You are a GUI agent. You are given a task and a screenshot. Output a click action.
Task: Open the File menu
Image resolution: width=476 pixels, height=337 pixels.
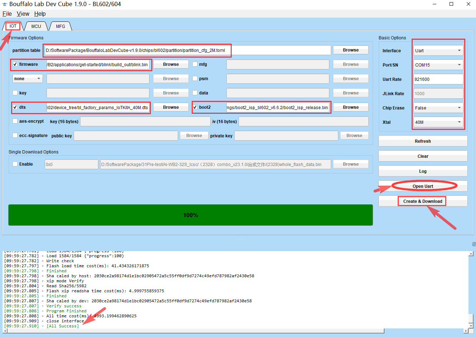point(7,14)
